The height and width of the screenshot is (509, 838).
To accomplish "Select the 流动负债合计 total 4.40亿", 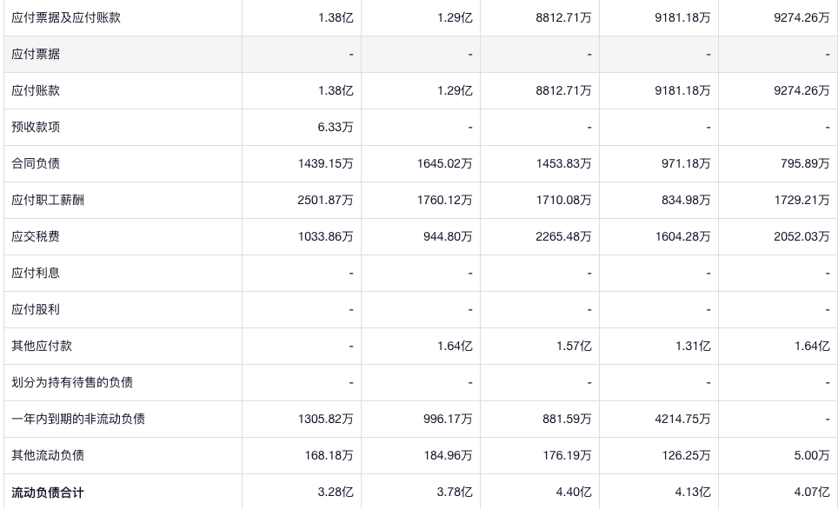I will [x=574, y=492].
